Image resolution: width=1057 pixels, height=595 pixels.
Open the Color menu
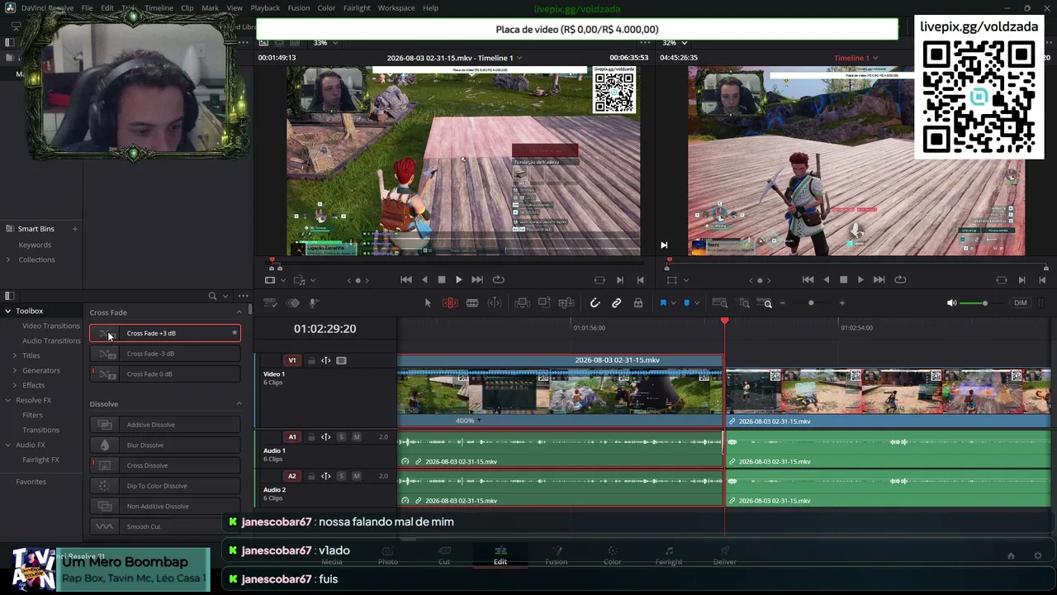326,8
